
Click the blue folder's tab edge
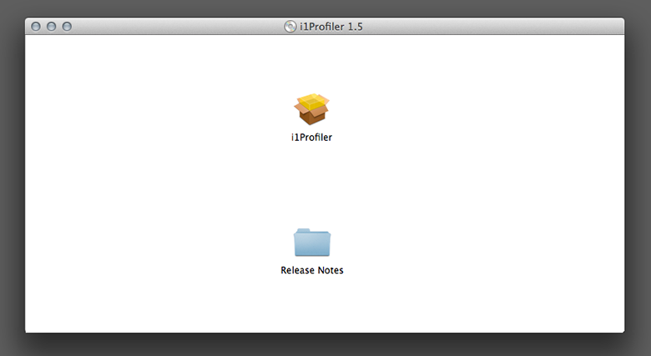[x=302, y=231]
